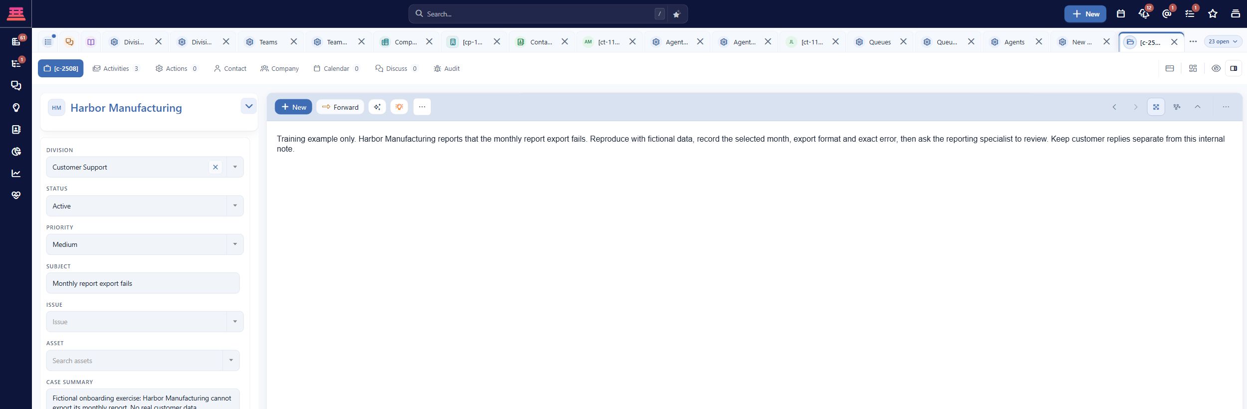Image resolution: width=1247 pixels, height=409 pixels.
Task: Expand the Harbor Manufacturing header chevron
Action: click(x=248, y=106)
